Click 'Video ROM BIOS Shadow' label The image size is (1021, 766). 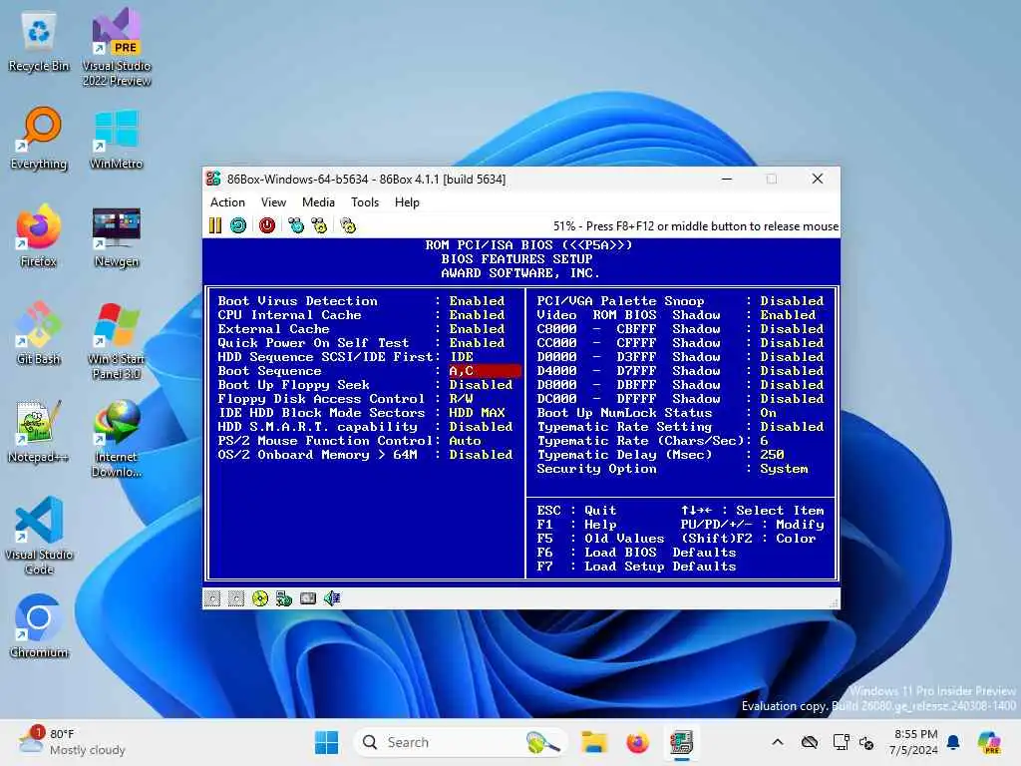click(x=629, y=314)
